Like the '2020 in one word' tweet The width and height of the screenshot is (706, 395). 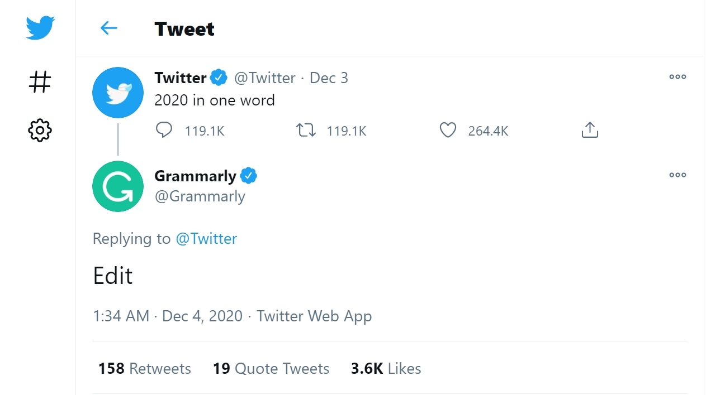(x=448, y=131)
